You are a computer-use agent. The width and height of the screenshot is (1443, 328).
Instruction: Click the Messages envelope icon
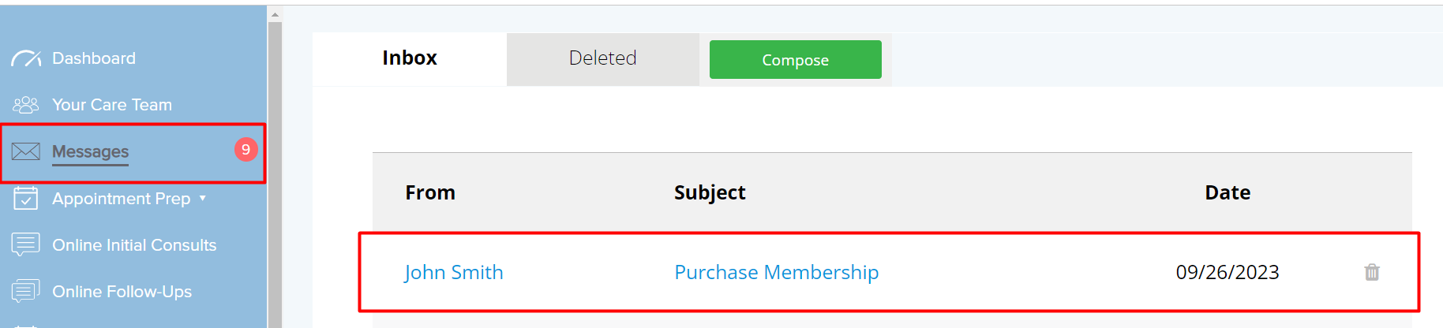pos(26,151)
